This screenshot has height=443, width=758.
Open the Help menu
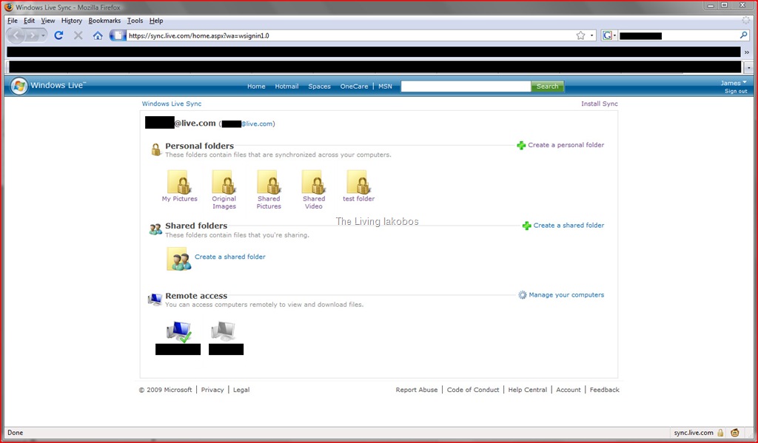[156, 21]
